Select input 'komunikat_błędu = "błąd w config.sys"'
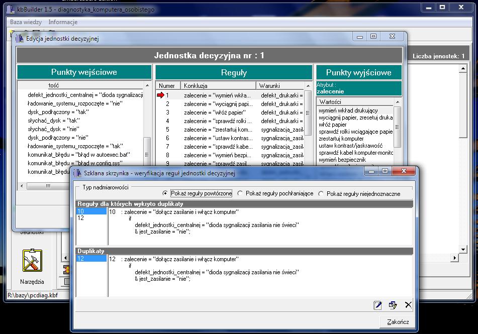Viewport: 478px width, 334px height. (x=75, y=163)
